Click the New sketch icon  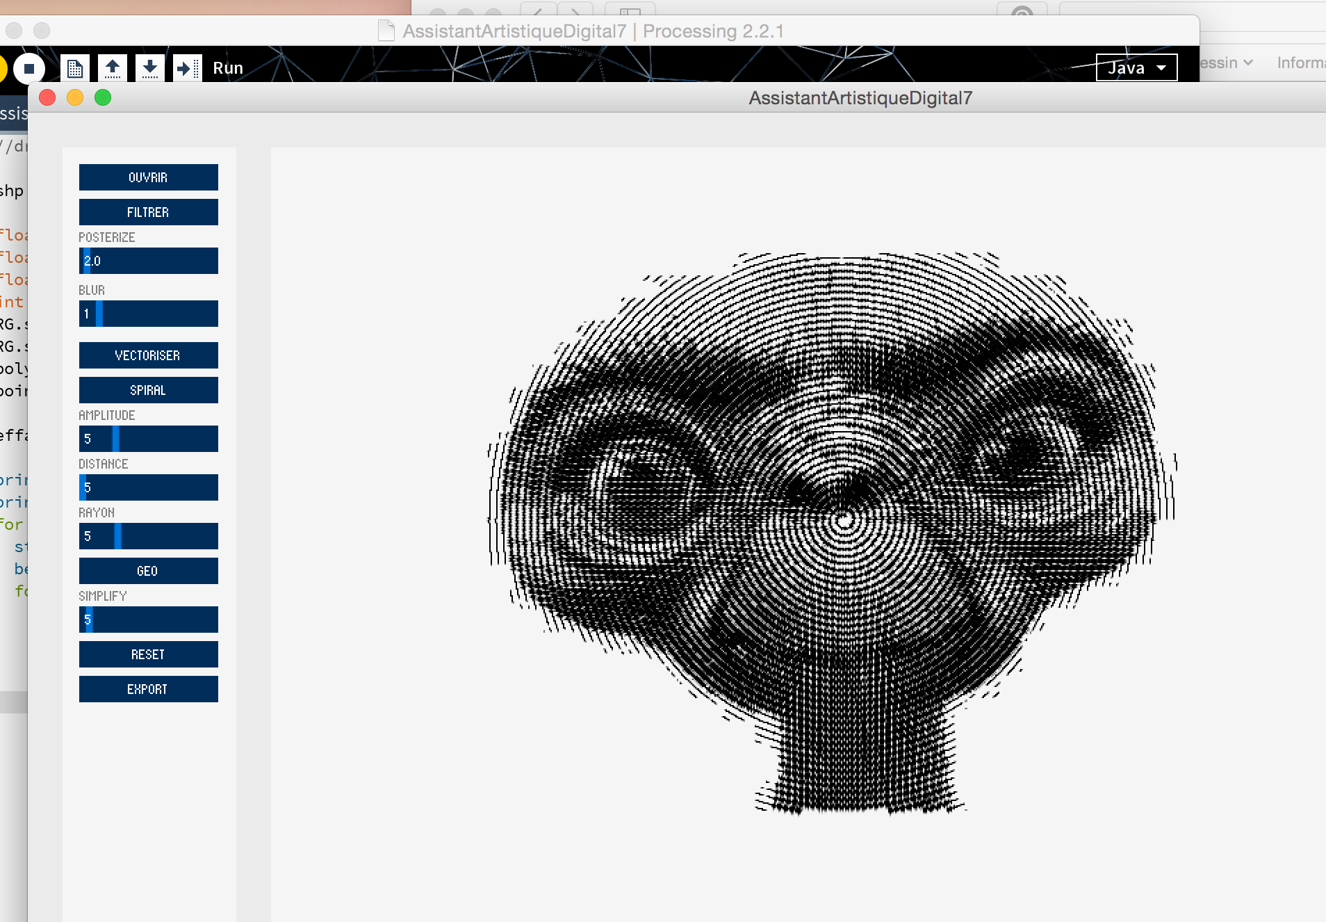pos(75,68)
